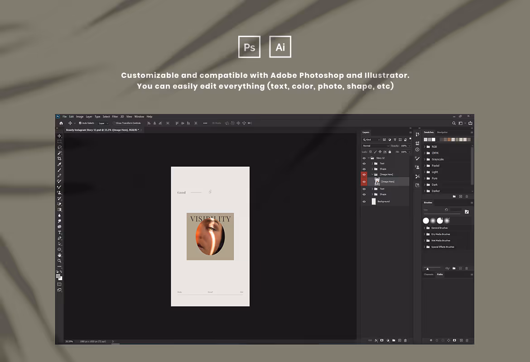
Task: Switch to the Navigator tab
Action: coord(442,133)
